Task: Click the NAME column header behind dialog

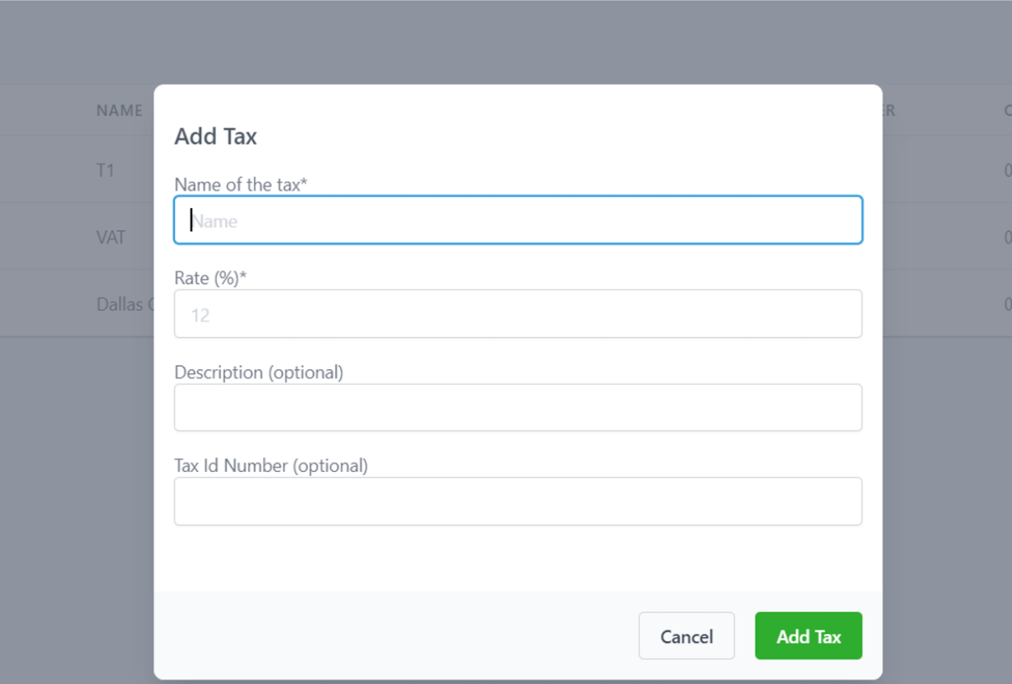Action: tap(119, 110)
